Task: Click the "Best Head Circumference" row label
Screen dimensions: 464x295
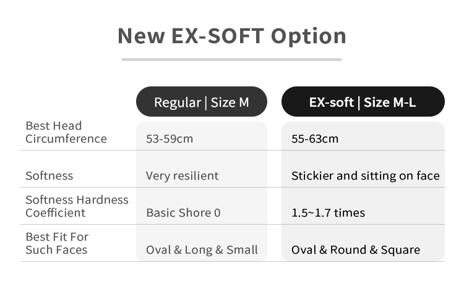Action: (66, 132)
